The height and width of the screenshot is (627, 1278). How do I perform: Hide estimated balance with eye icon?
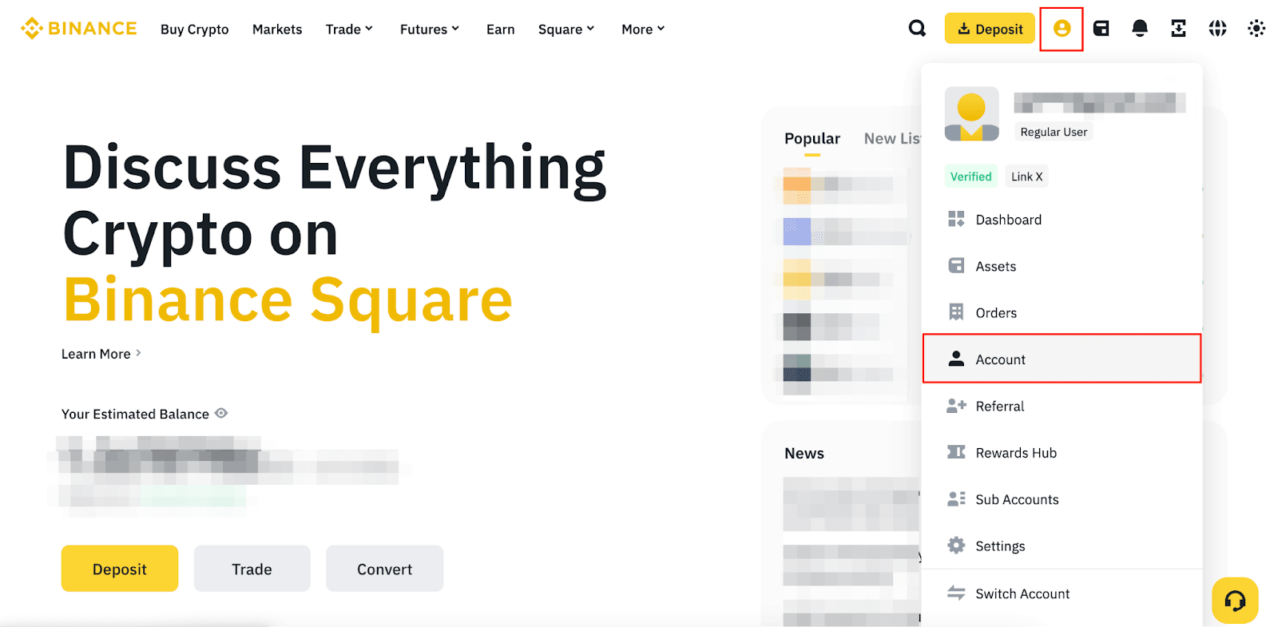point(221,413)
